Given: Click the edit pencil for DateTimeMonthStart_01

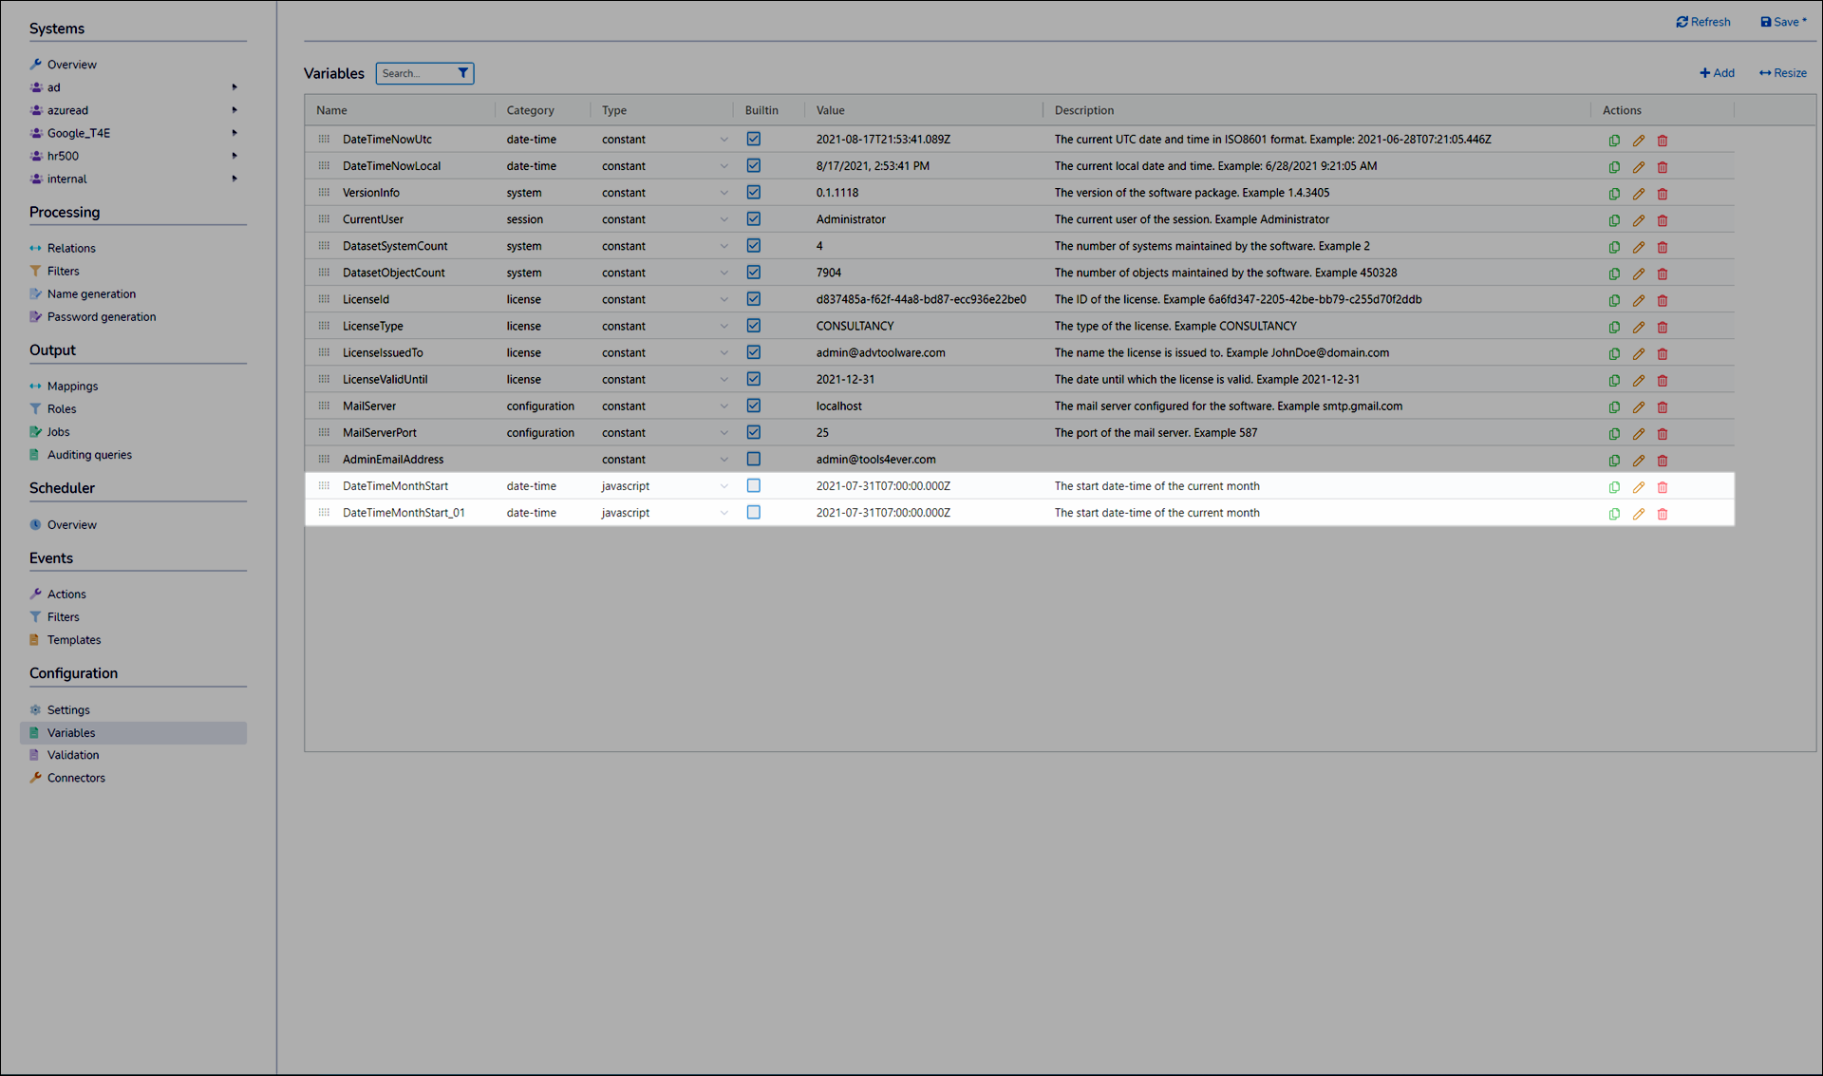Looking at the screenshot, I should (1638, 514).
